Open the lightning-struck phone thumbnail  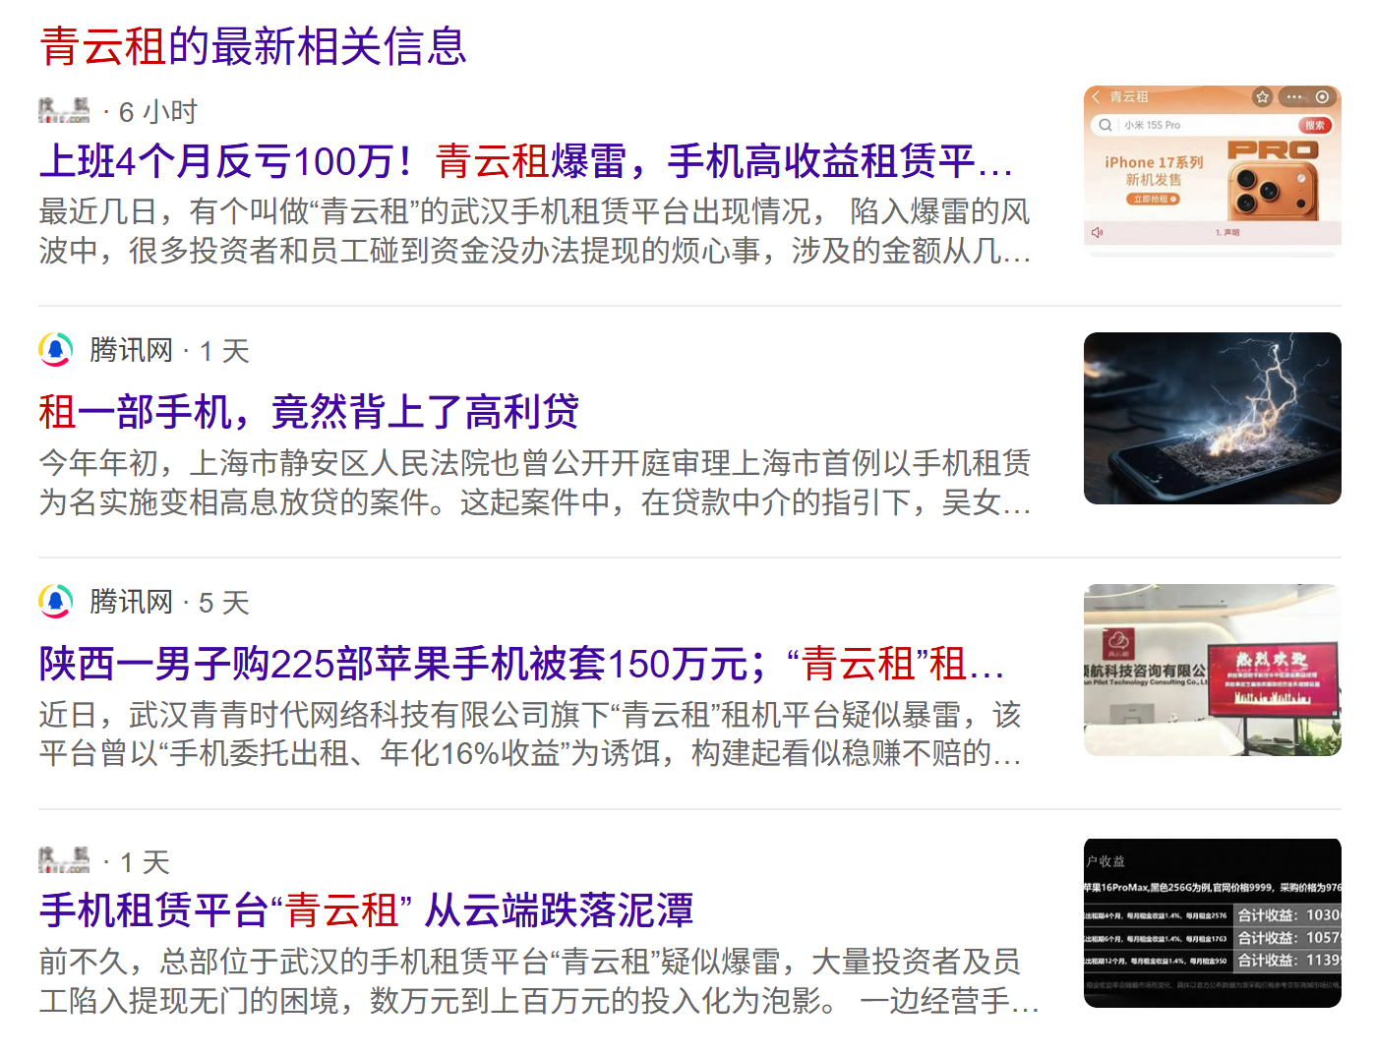pos(1212,418)
